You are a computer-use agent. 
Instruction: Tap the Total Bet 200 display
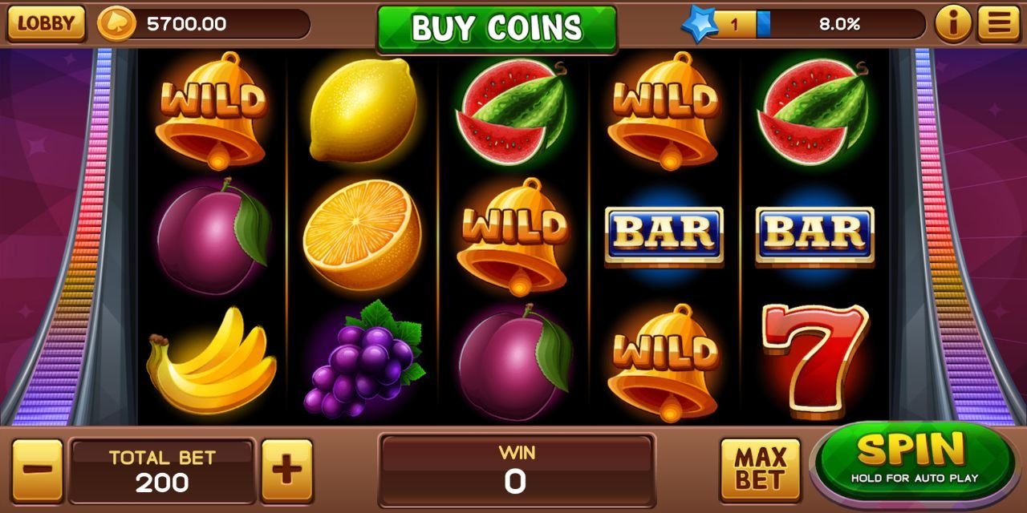tap(162, 471)
